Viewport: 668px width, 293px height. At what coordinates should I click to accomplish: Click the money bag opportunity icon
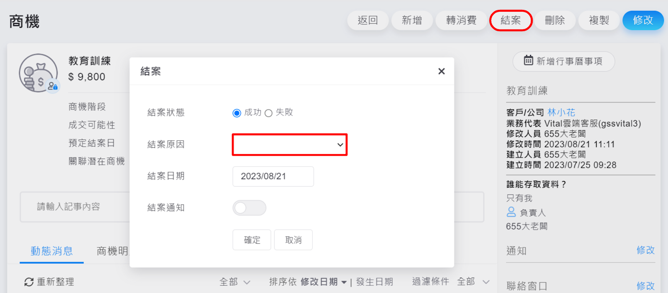click(38, 73)
